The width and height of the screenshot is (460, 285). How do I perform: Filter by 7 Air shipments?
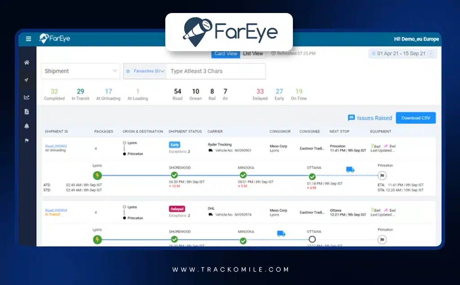(x=225, y=94)
